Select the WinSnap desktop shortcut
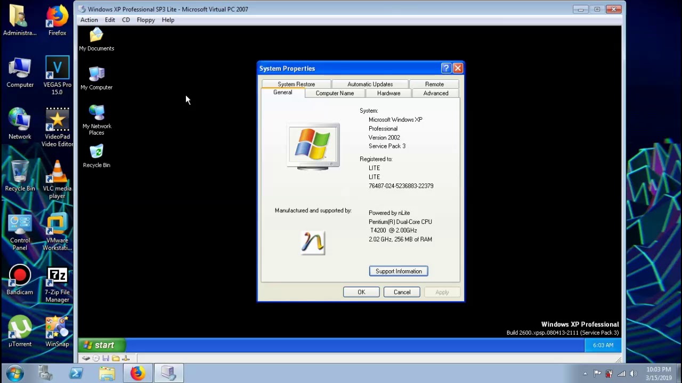Screen dimensions: 682x383 tap(57, 331)
